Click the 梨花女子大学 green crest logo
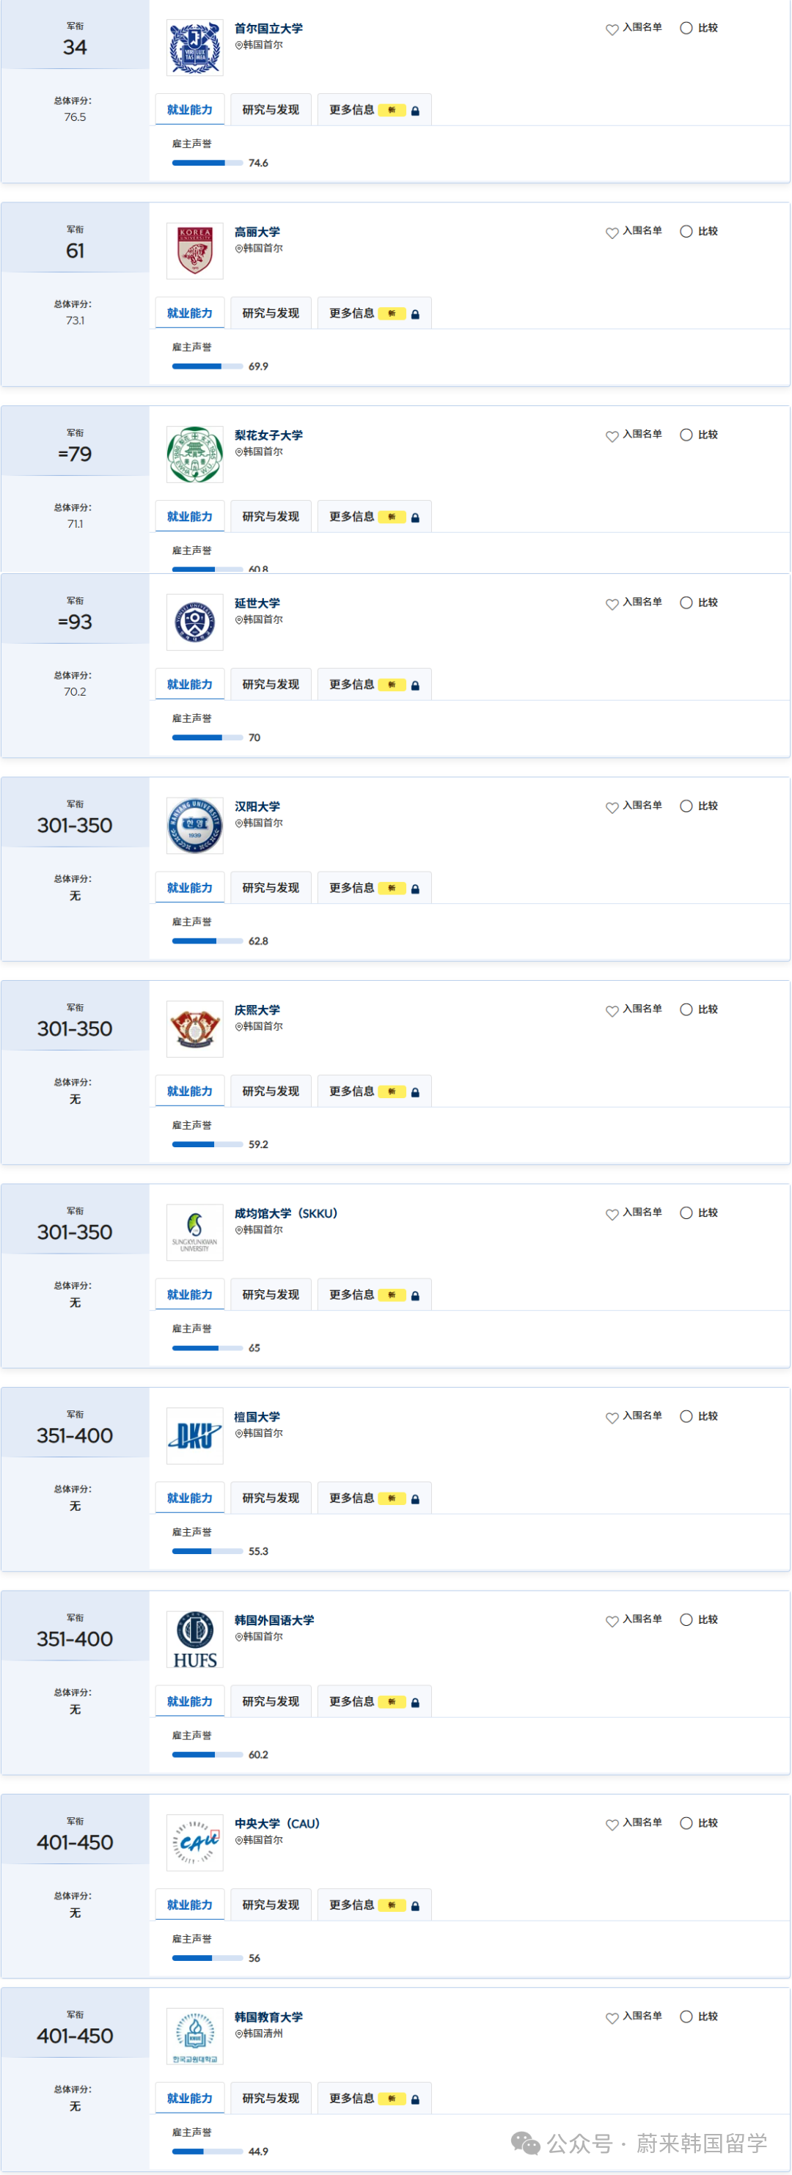 pyautogui.click(x=195, y=454)
